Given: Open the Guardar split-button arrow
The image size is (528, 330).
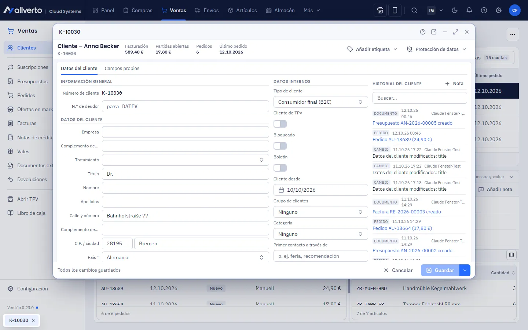Looking at the screenshot, I should coord(465,270).
